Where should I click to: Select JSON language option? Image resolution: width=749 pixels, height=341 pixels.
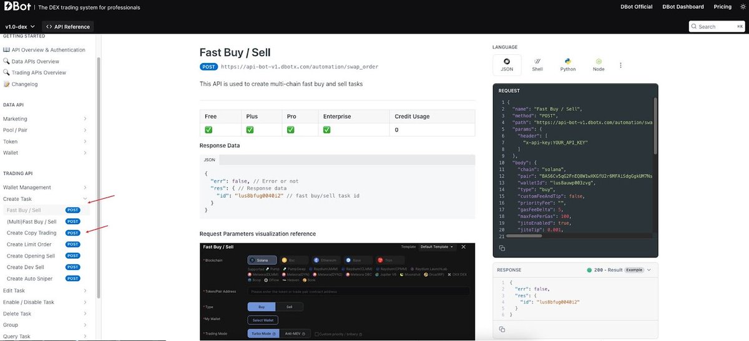tap(507, 64)
